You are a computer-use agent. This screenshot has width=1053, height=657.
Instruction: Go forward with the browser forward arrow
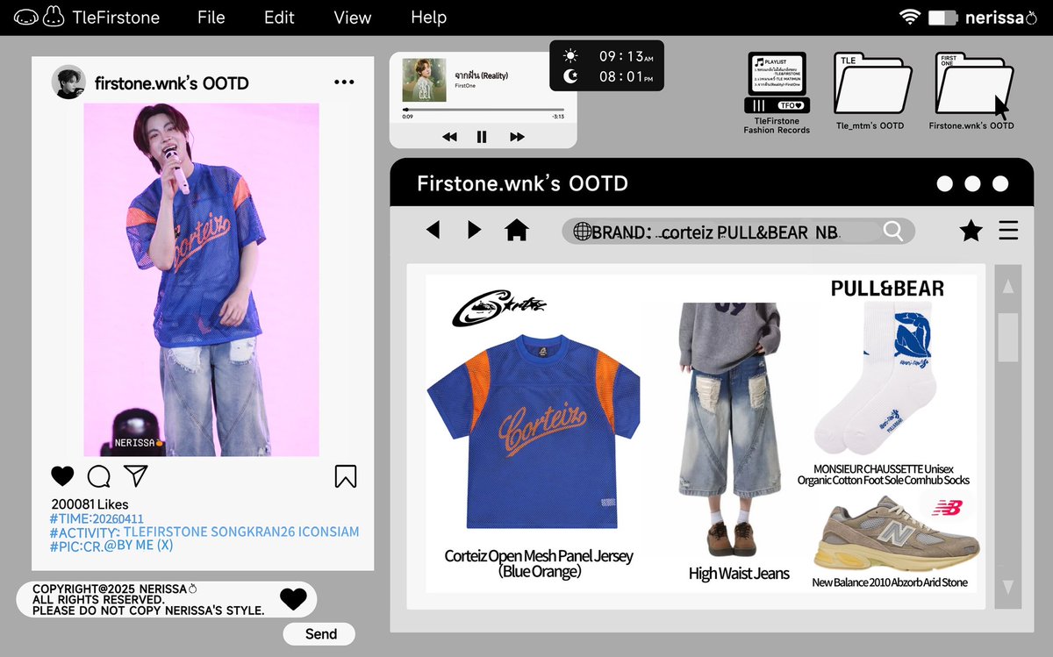(x=475, y=230)
